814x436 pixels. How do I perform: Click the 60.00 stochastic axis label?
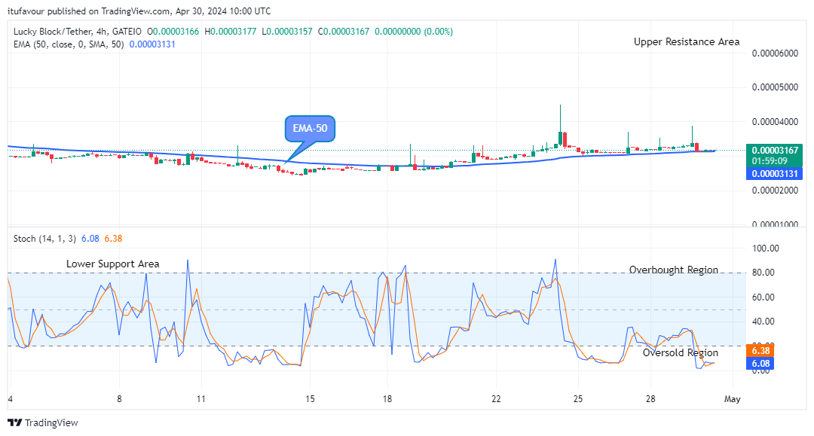(763, 297)
